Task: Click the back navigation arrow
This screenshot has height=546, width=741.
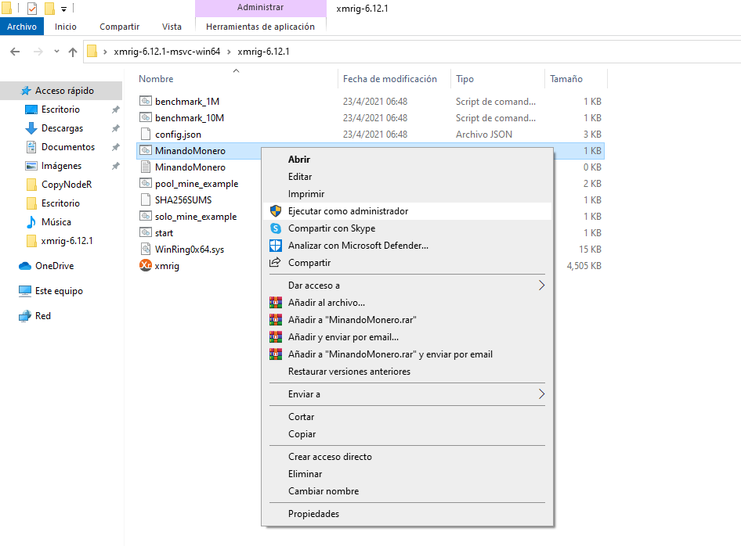Action: tap(15, 52)
